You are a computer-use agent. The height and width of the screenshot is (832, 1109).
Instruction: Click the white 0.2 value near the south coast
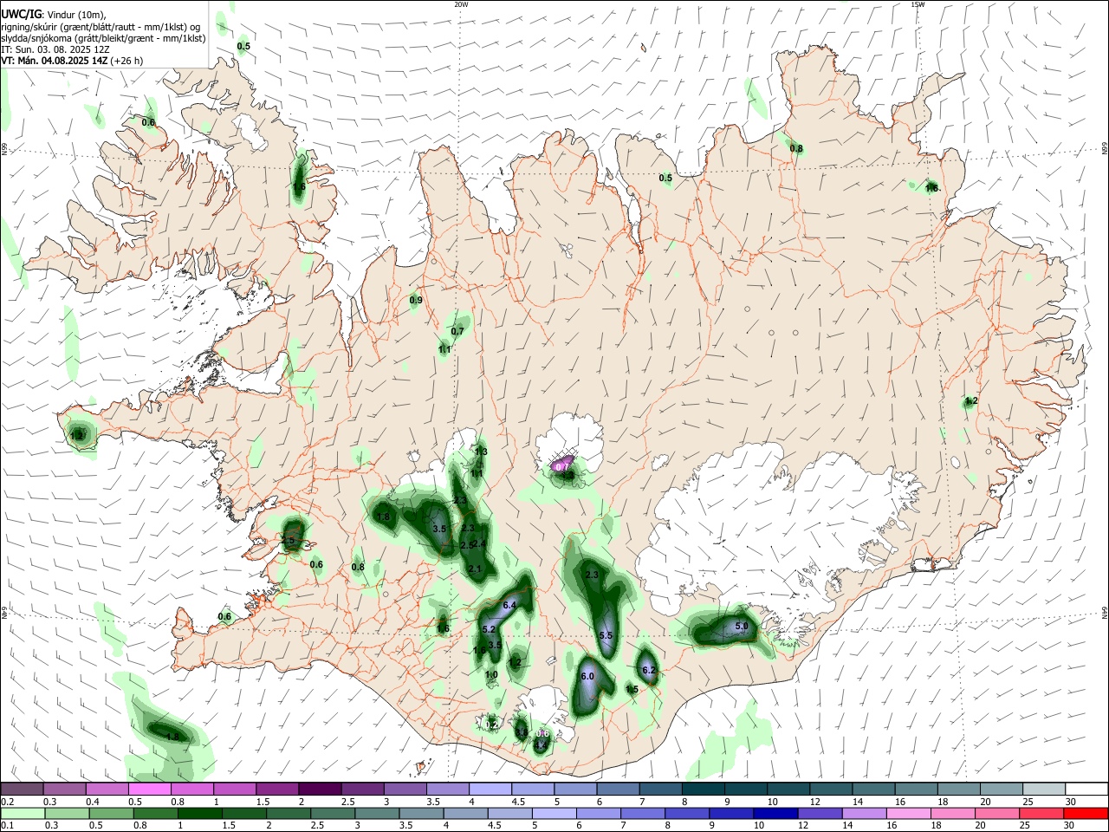point(492,725)
